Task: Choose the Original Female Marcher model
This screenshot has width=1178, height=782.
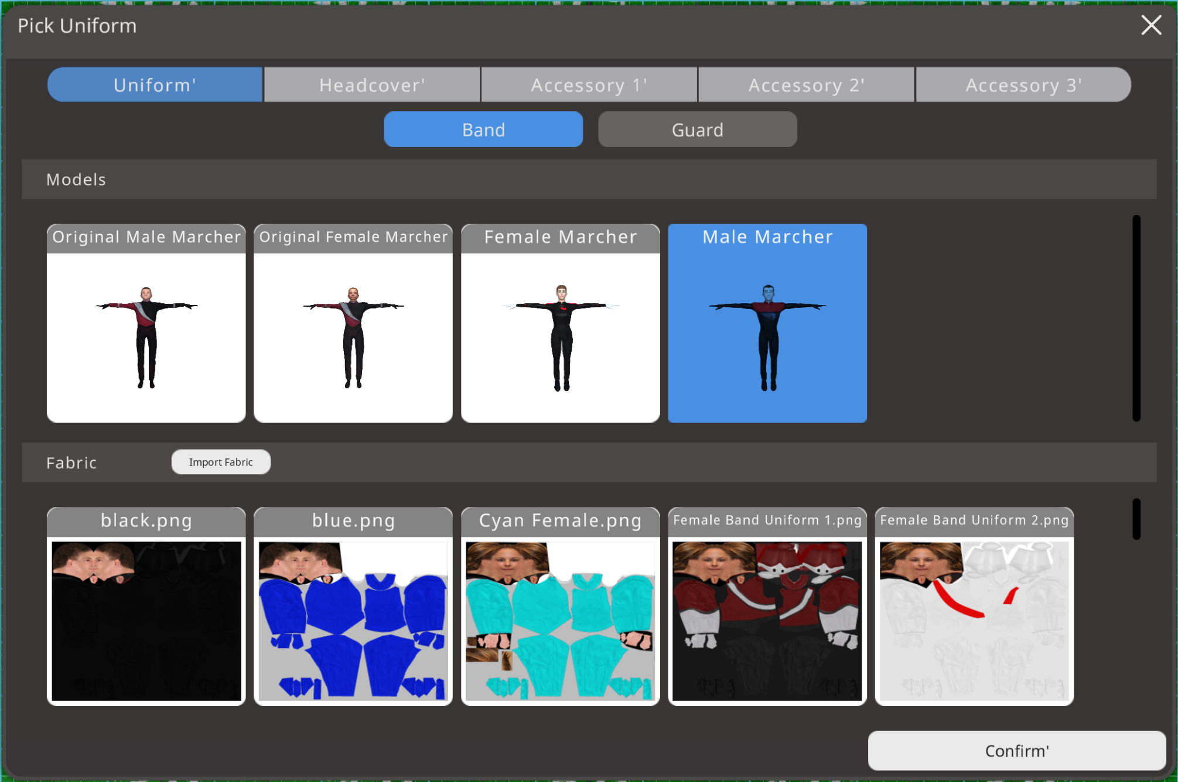Action: 353,323
